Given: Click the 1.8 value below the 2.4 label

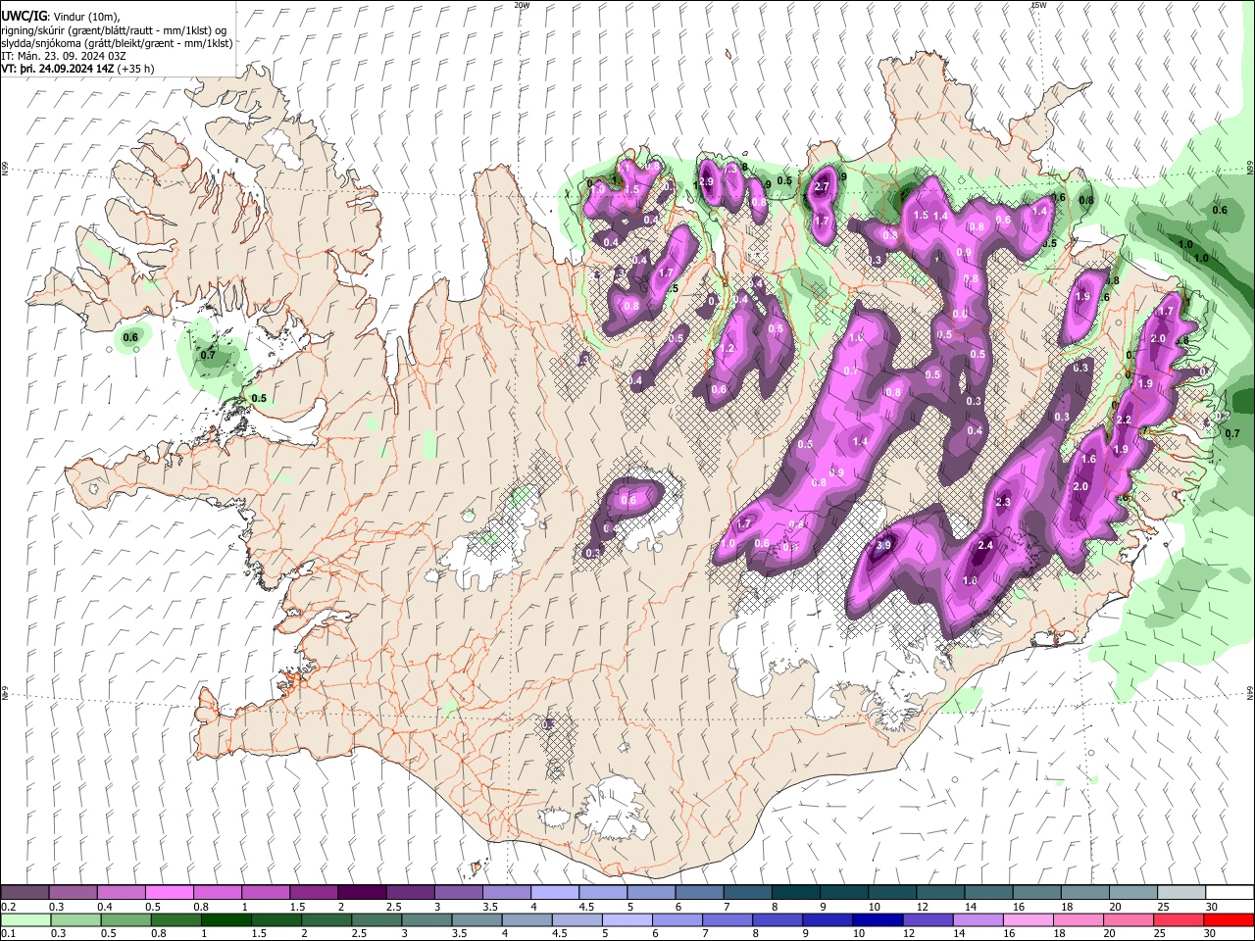Looking at the screenshot, I should tap(971, 580).
